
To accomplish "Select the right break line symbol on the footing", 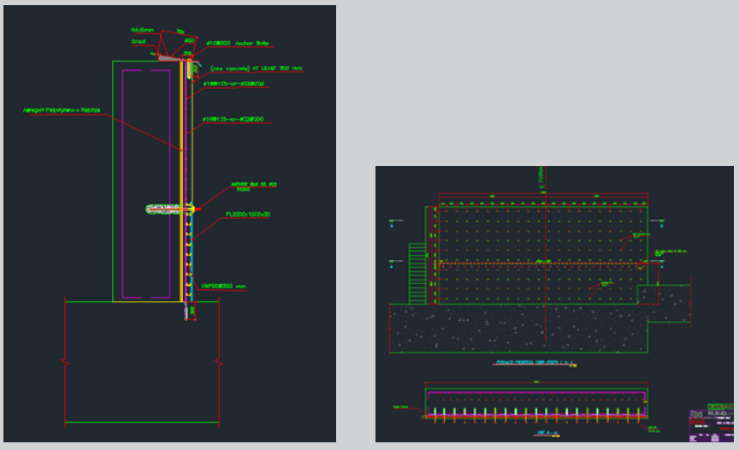I will 221,362.
